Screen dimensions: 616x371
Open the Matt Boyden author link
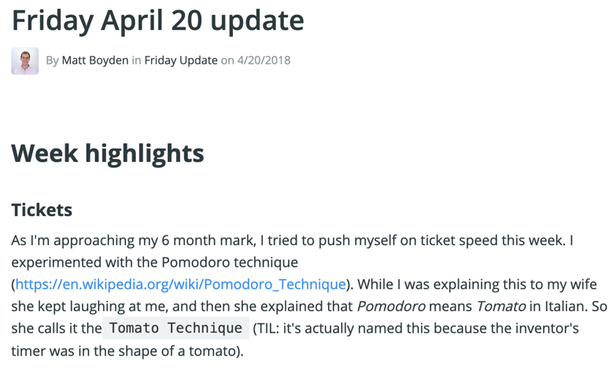[95, 61]
